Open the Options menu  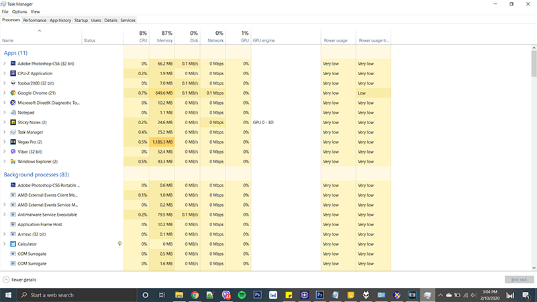19,11
